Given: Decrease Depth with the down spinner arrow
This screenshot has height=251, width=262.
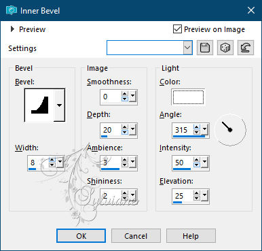Looking at the screenshot, I should (x=125, y=132).
